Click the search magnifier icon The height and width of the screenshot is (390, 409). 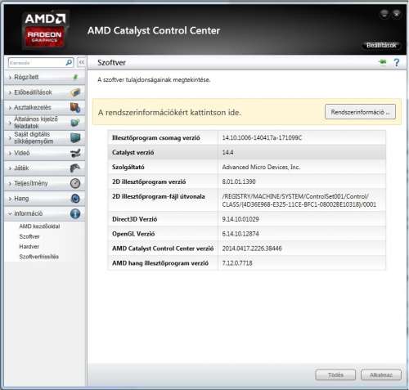(x=69, y=63)
